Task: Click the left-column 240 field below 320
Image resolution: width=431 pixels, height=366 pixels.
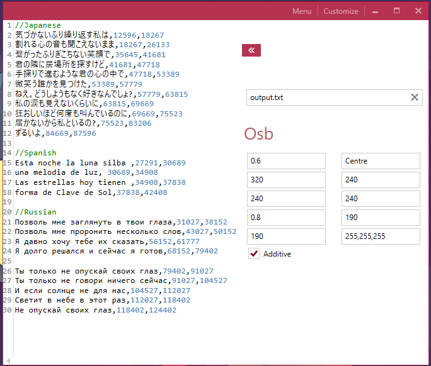Action: point(286,199)
